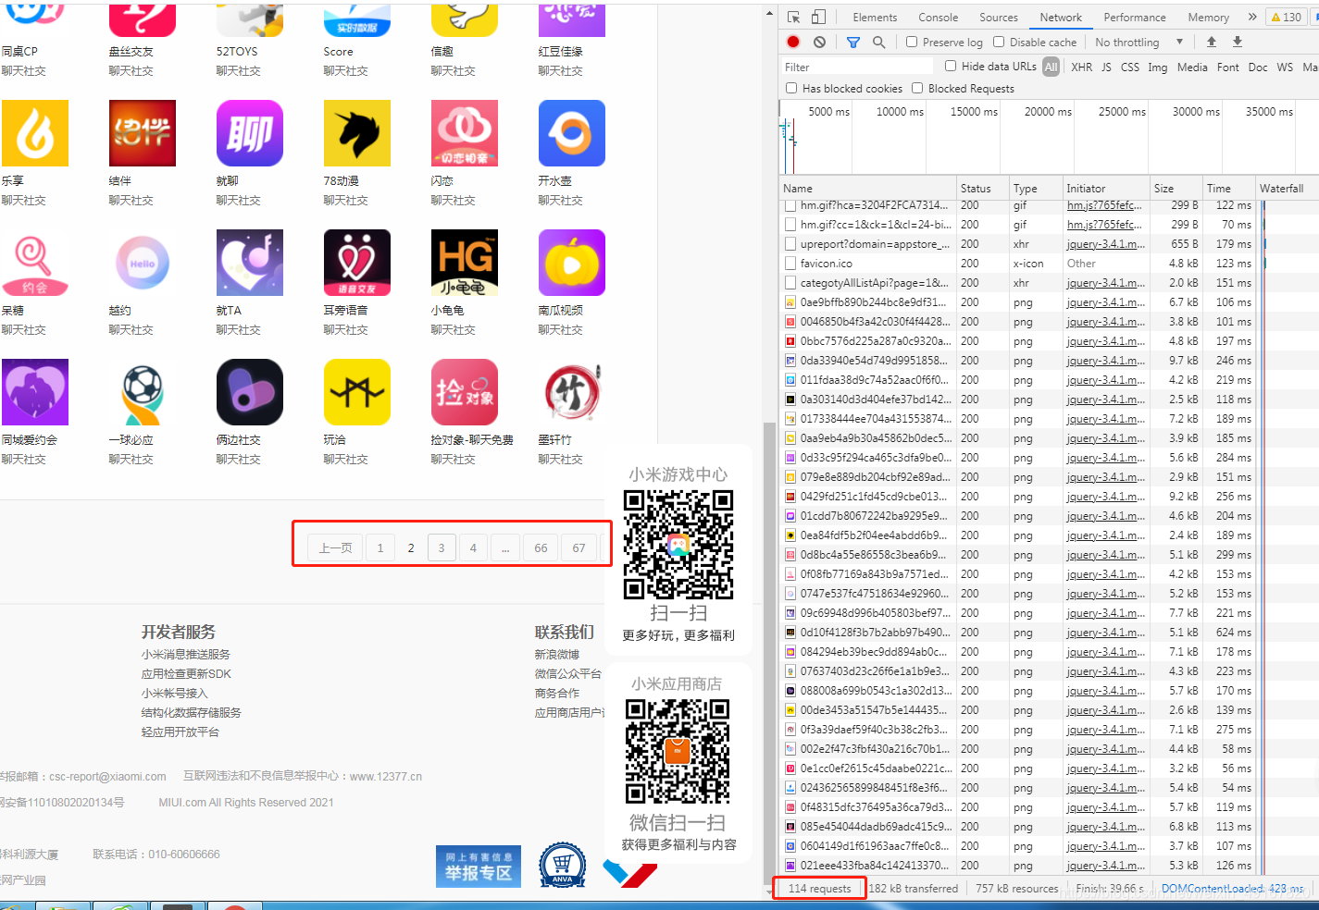
Task: Enable the Preserve log checkbox
Action: 912,42
